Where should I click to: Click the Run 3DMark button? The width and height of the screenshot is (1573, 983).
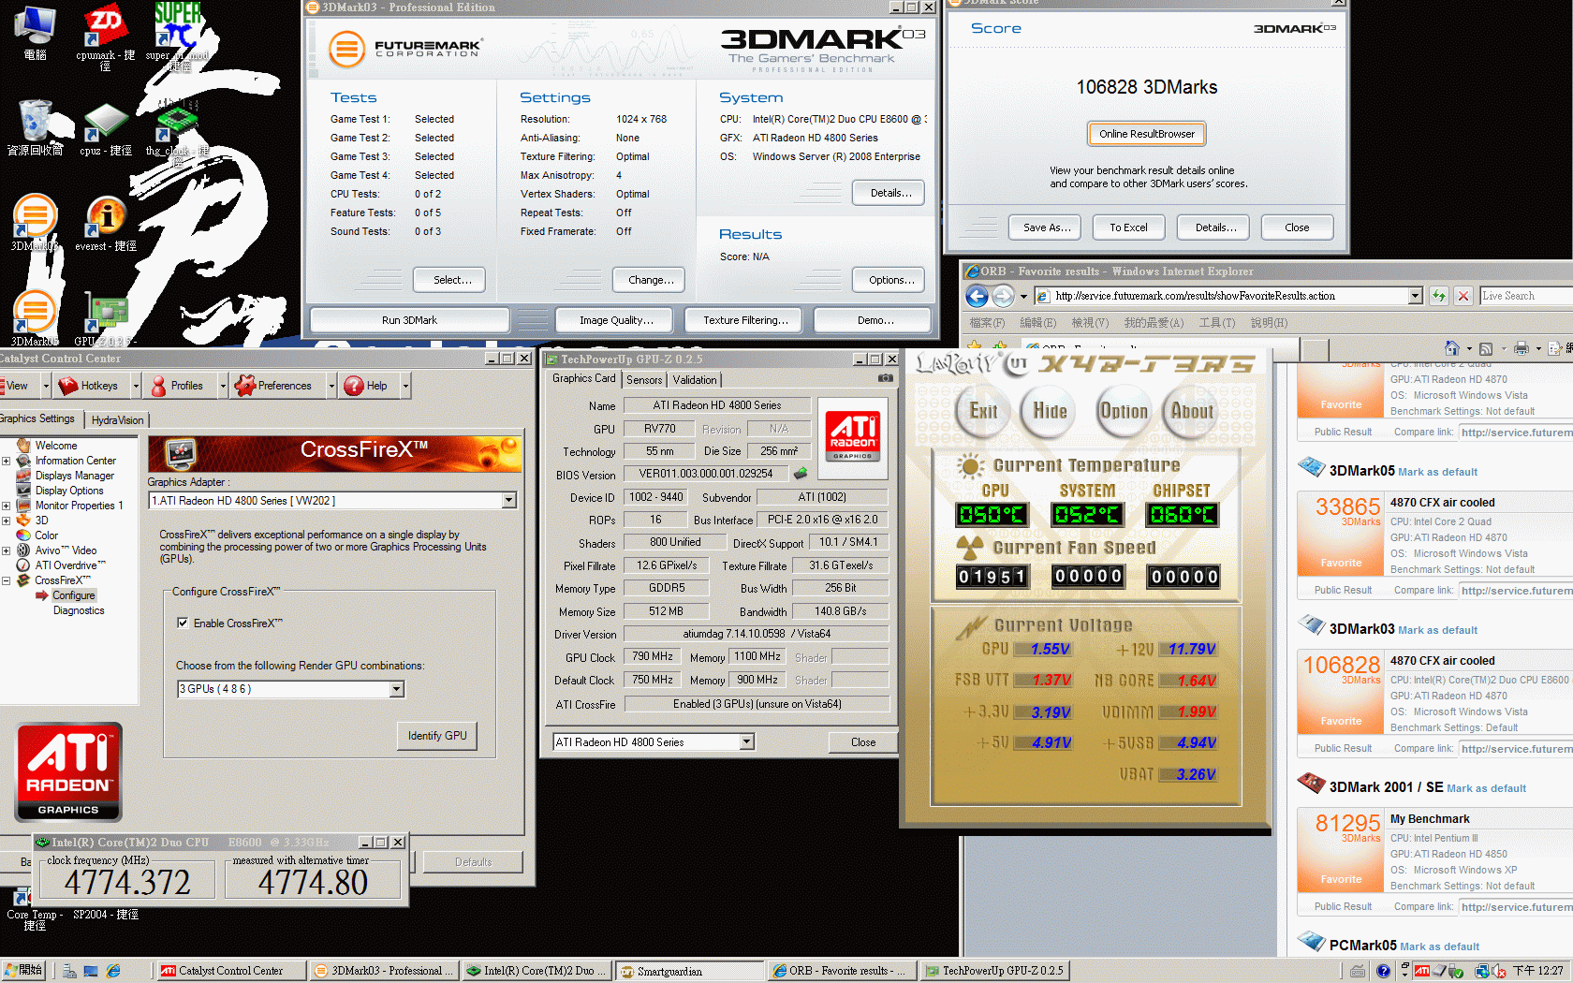coord(409,320)
